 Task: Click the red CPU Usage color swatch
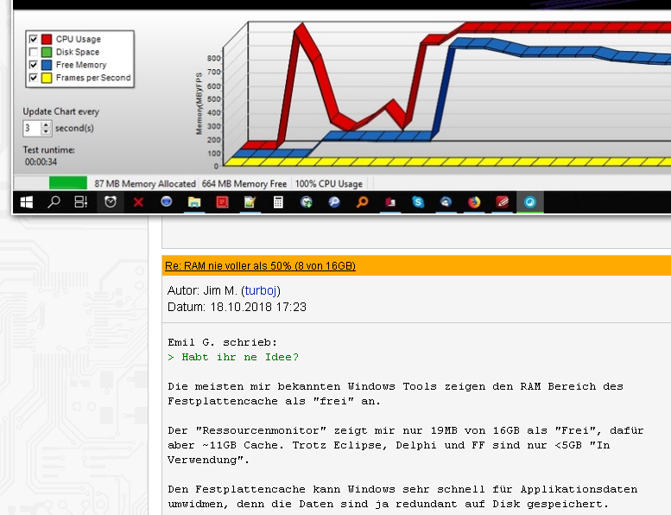coord(47,40)
